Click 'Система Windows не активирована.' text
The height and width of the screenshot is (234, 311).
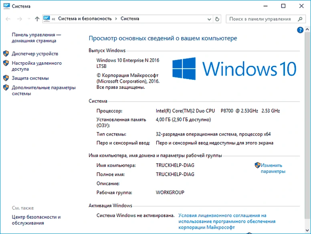click(x=135, y=215)
